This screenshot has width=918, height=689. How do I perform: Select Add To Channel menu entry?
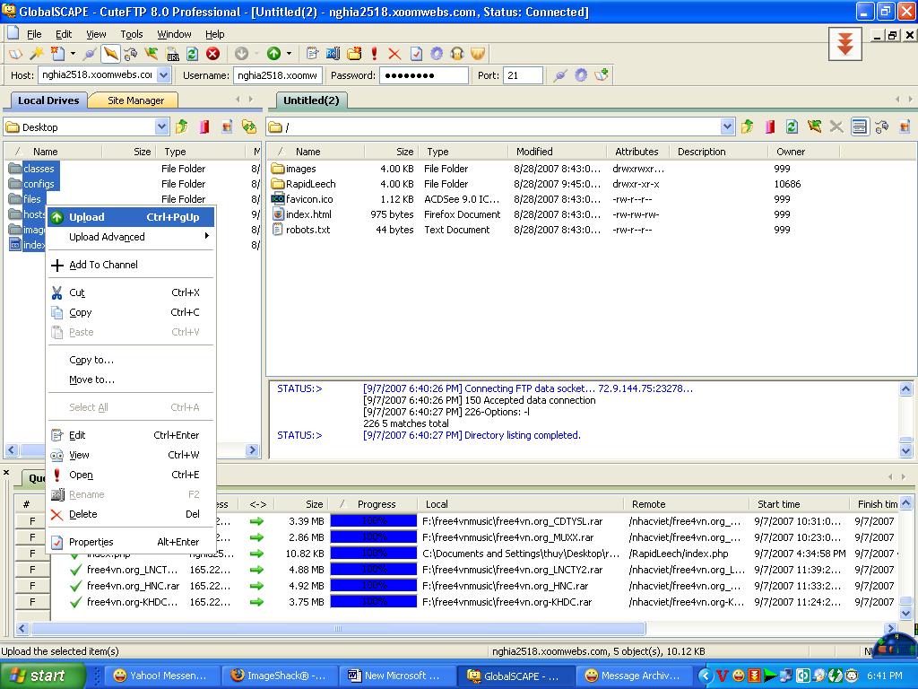coord(131,265)
